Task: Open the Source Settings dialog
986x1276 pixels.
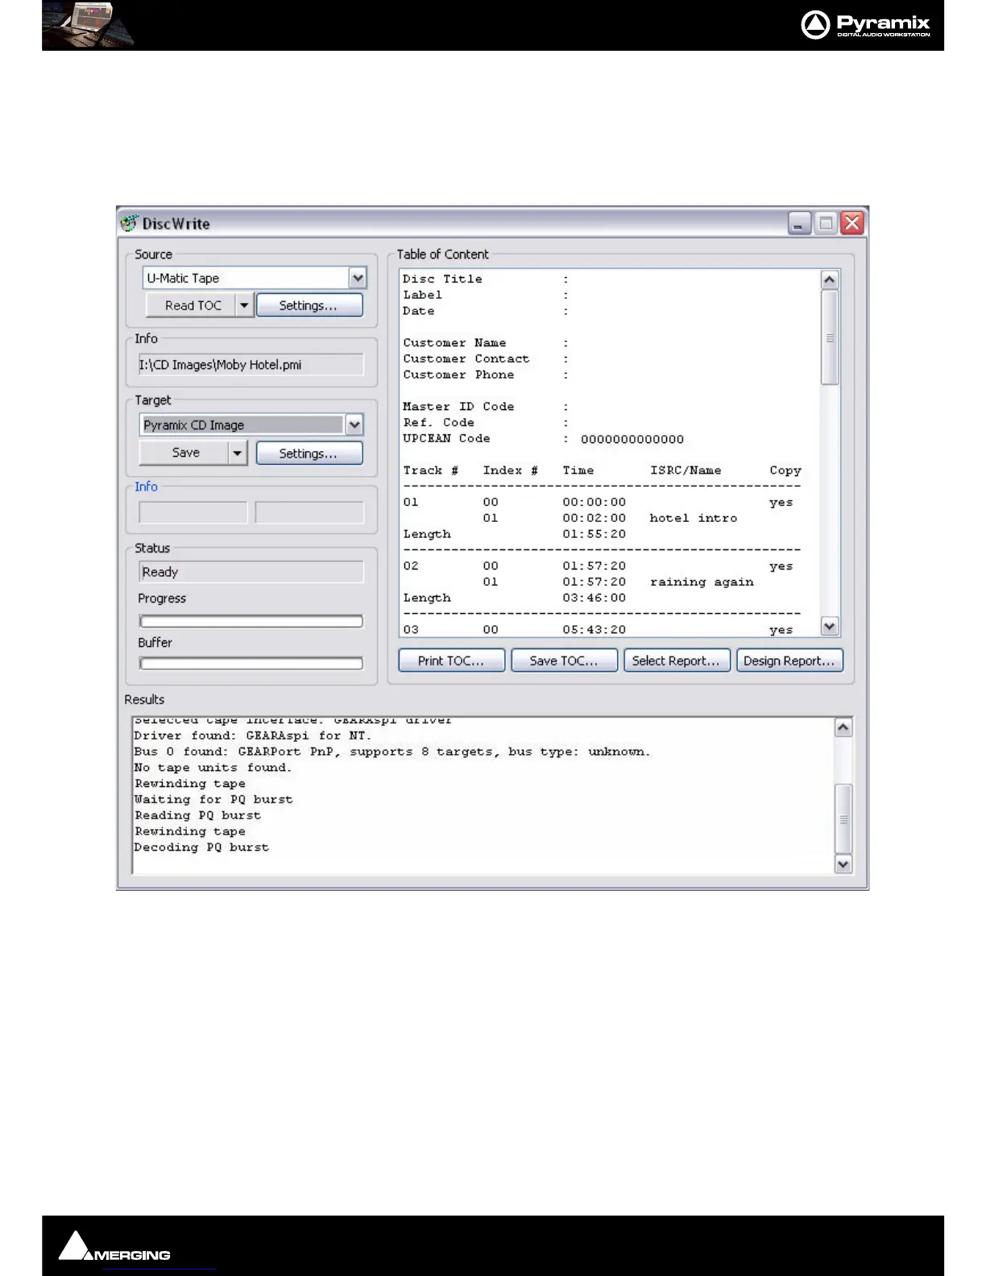Action: pyautogui.click(x=309, y=305)
